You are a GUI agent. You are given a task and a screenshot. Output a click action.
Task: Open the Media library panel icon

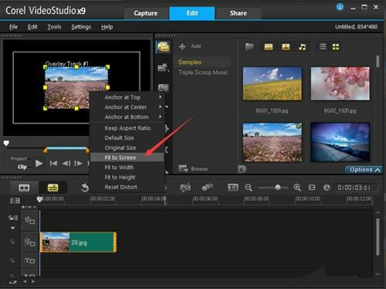pos(164,47)
